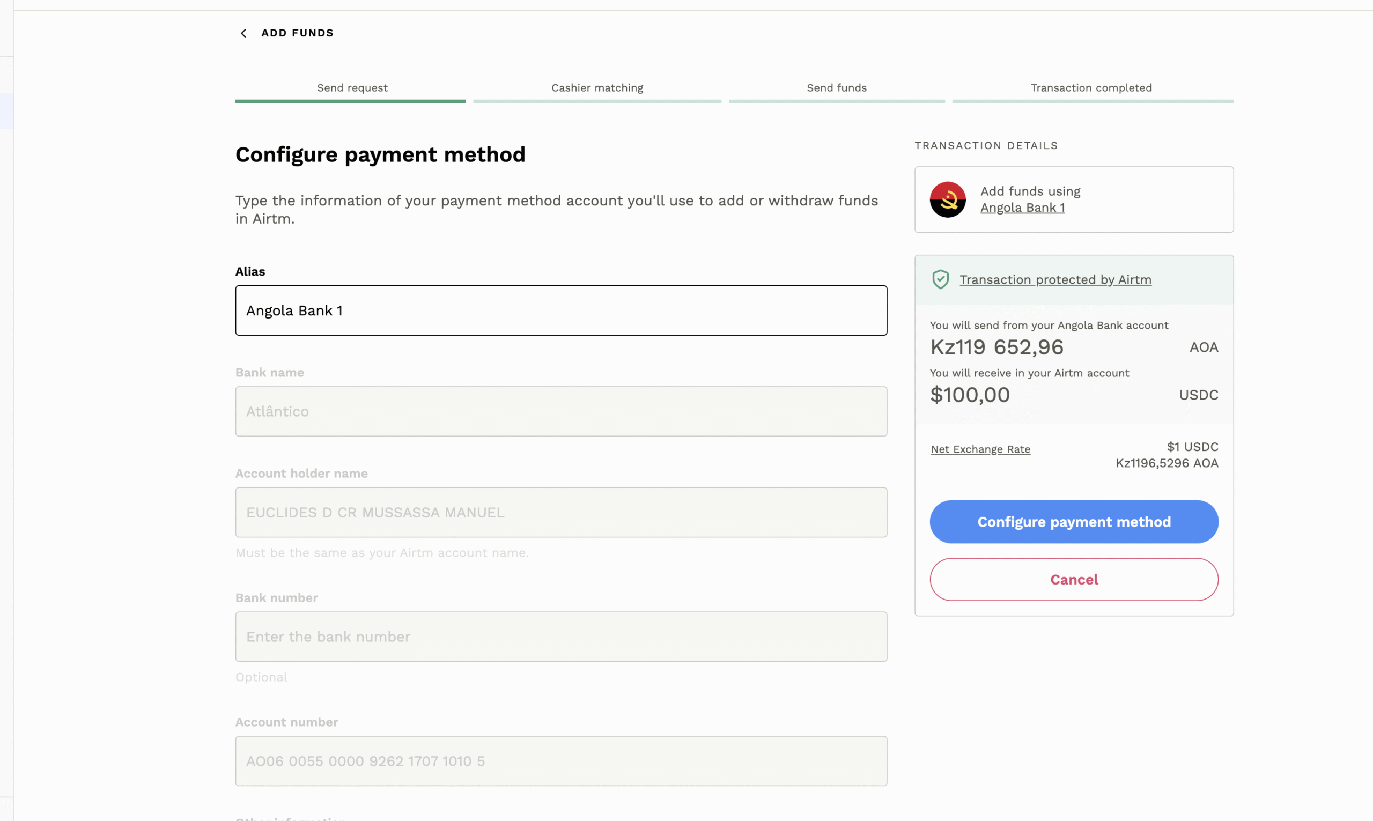
Task: Click the Kz1196,5296 AOA rate value
Action: pyautogui.click(x=1167, y=464)
